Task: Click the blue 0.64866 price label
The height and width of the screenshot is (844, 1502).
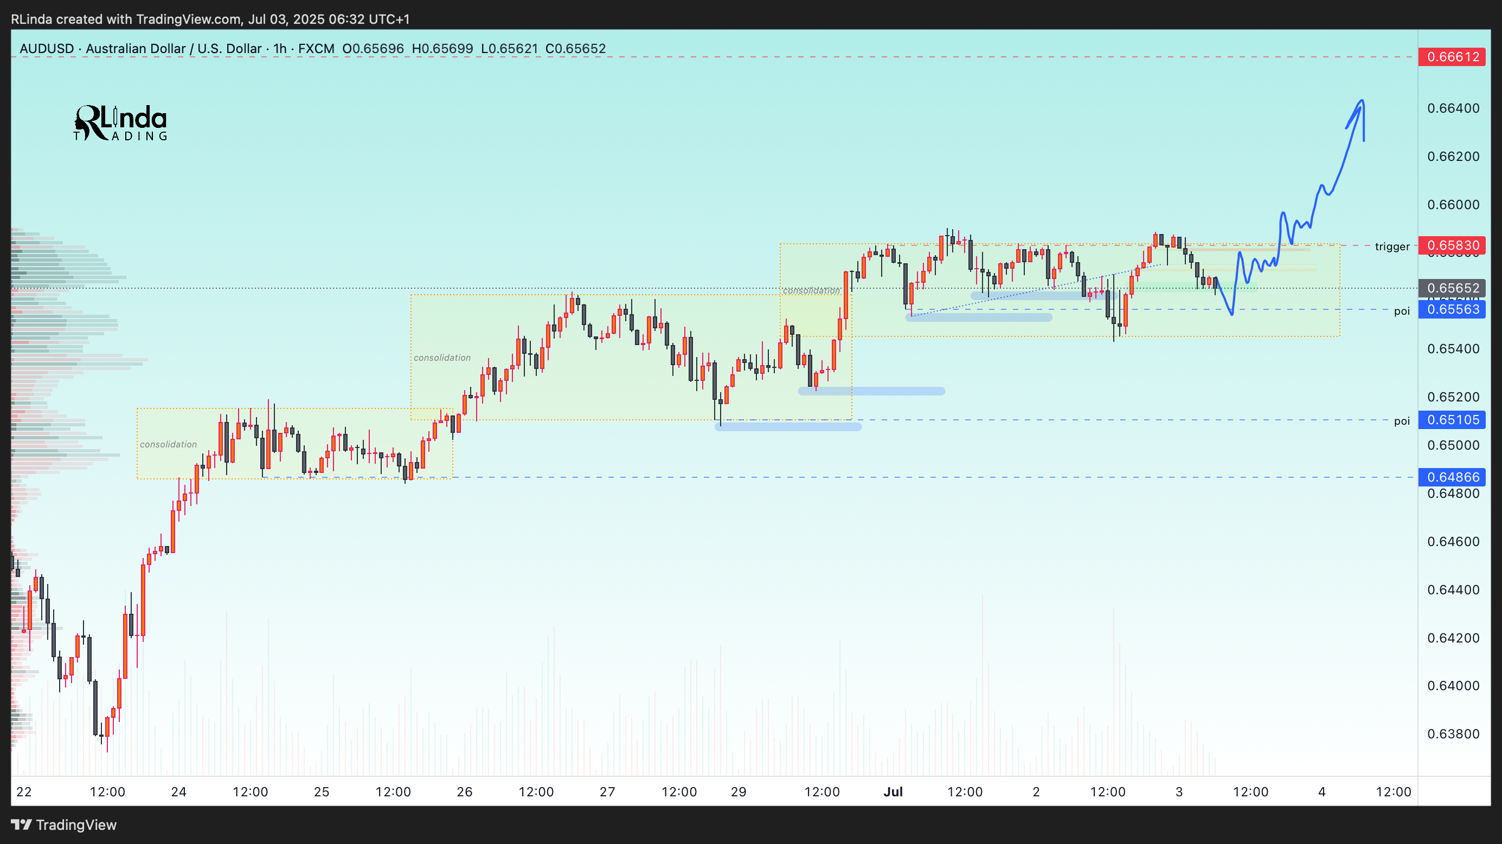Action: pyautogui.click(x=1453, y=477)
